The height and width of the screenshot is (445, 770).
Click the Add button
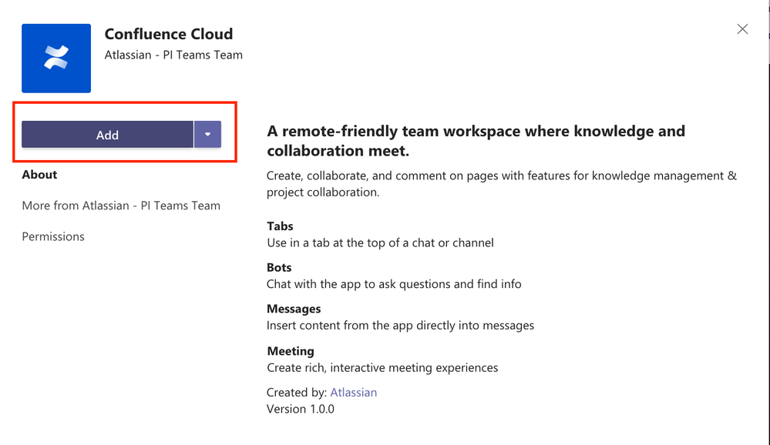[108, 135]
